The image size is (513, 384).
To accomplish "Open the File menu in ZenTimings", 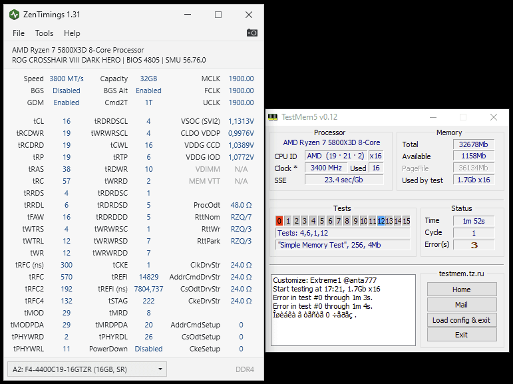I will point(19,33).
